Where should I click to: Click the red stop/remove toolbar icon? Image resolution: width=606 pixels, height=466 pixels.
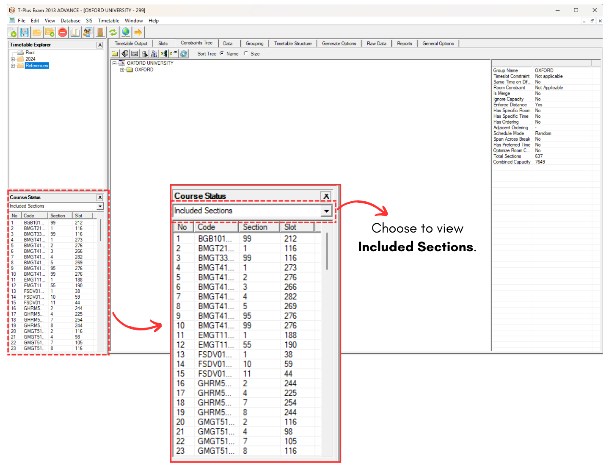click(63, 32)
